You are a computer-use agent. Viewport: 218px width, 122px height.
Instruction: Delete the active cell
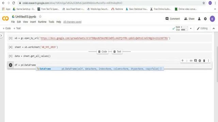pos(204,61)
